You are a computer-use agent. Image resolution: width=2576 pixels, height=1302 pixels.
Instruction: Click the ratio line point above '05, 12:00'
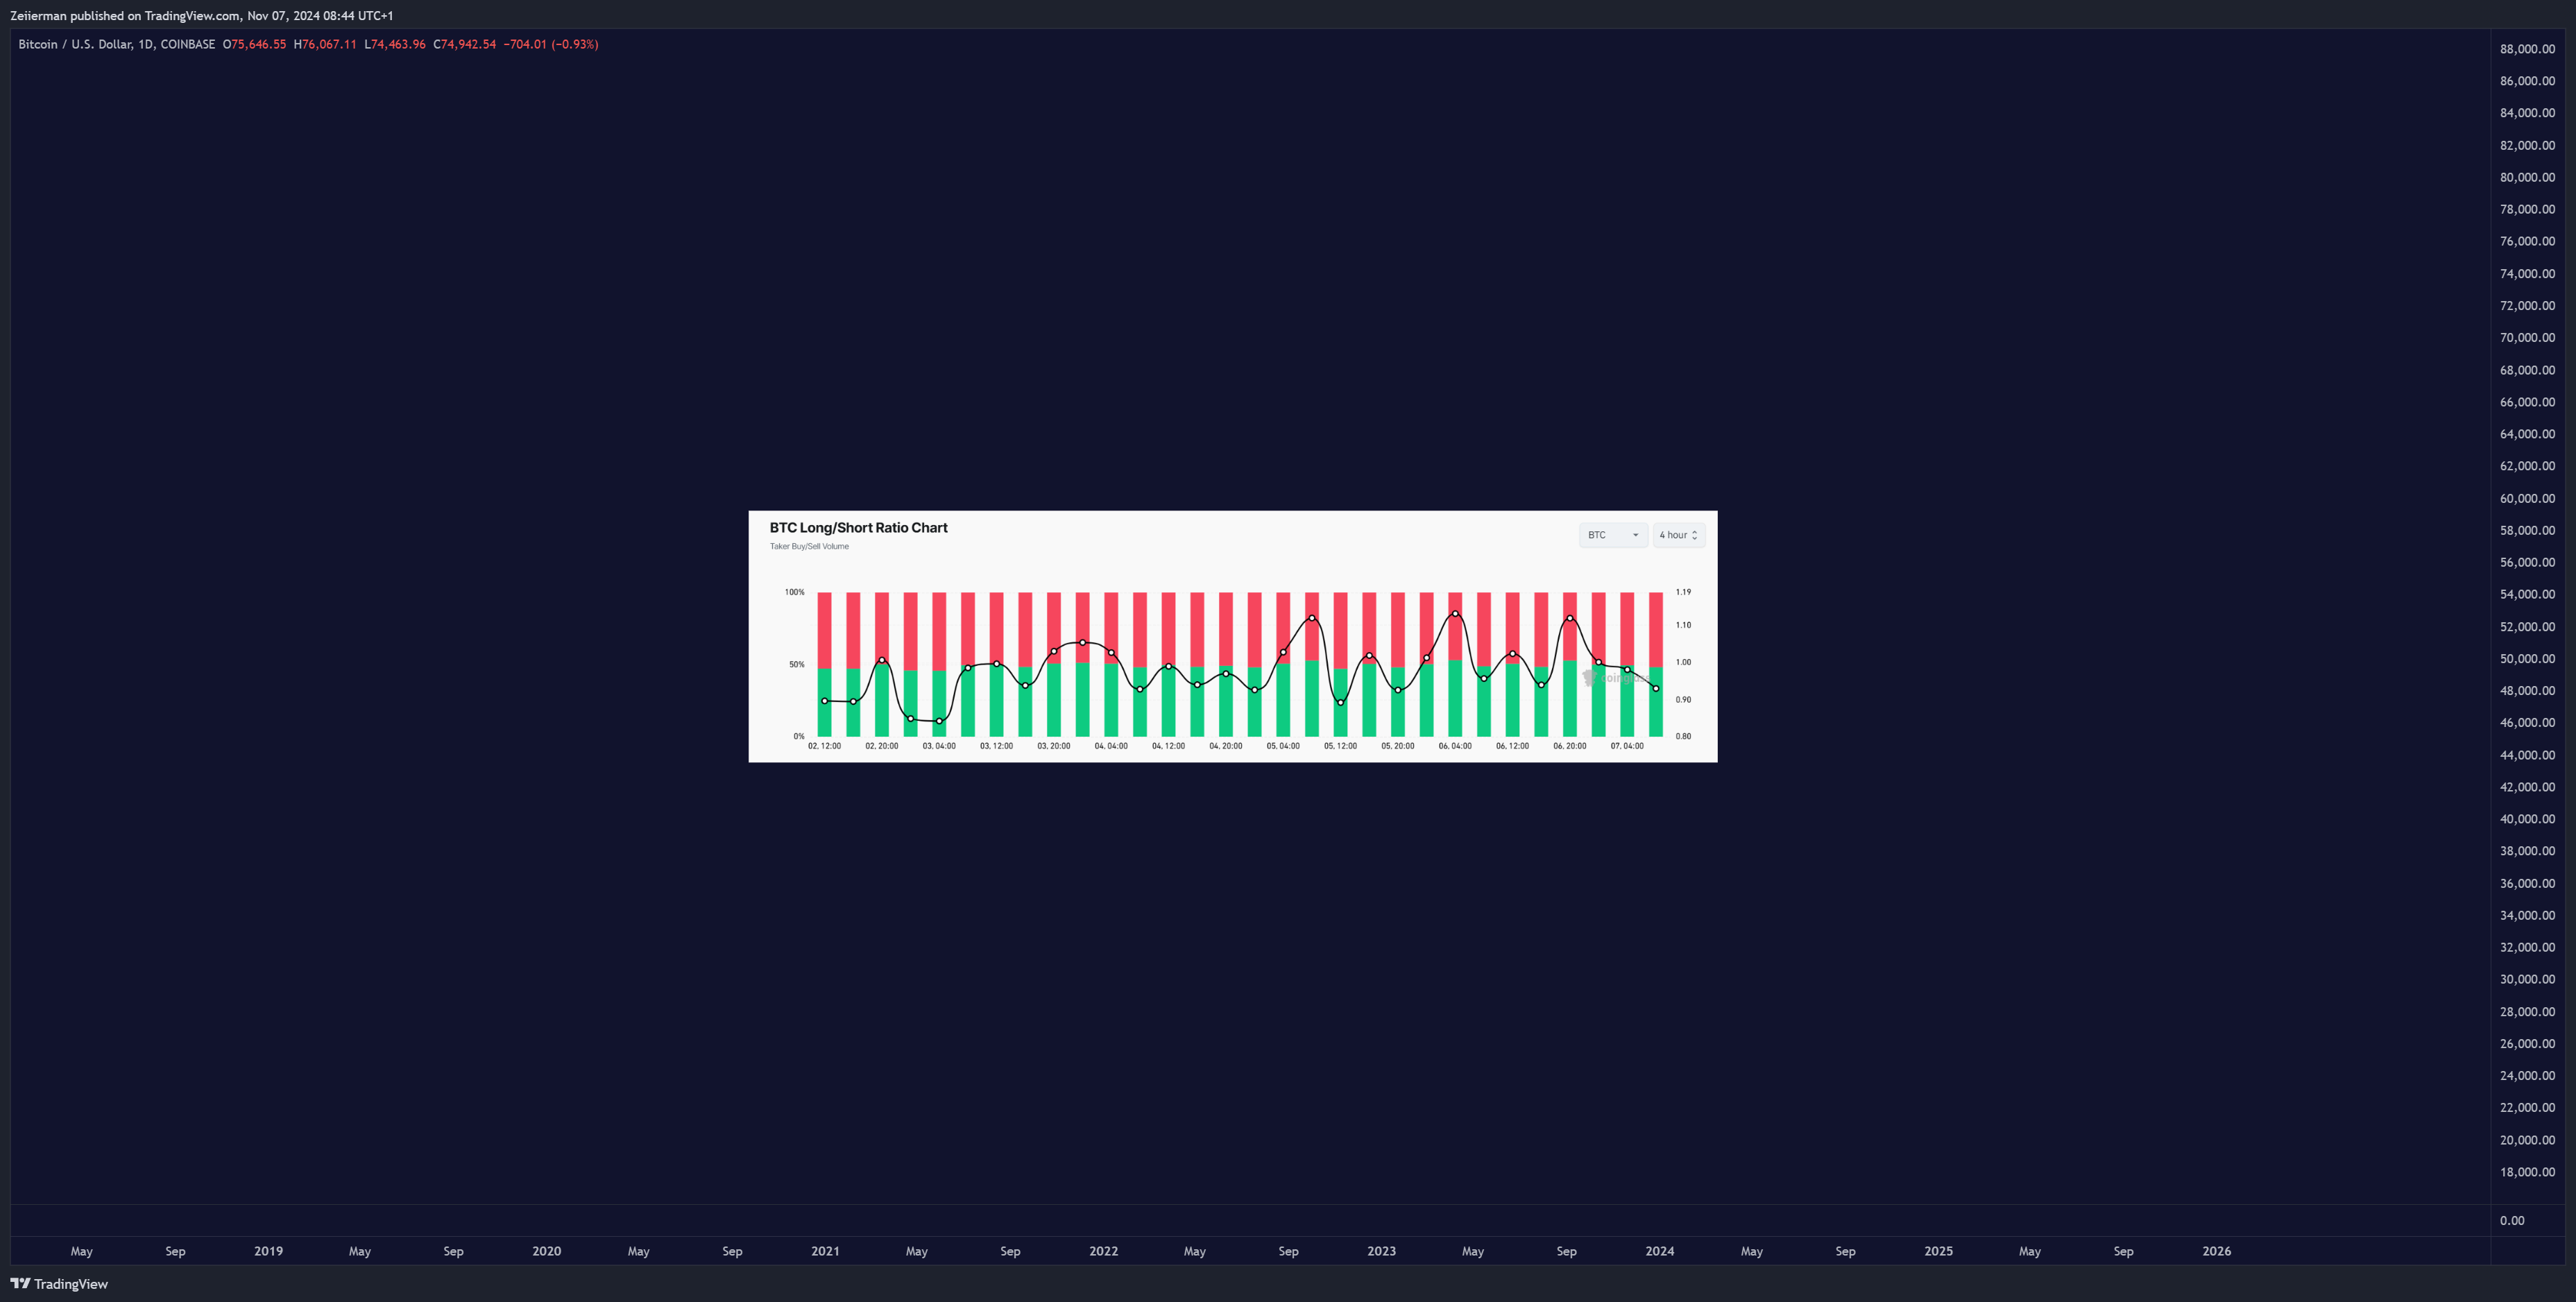click(1340, 702)
